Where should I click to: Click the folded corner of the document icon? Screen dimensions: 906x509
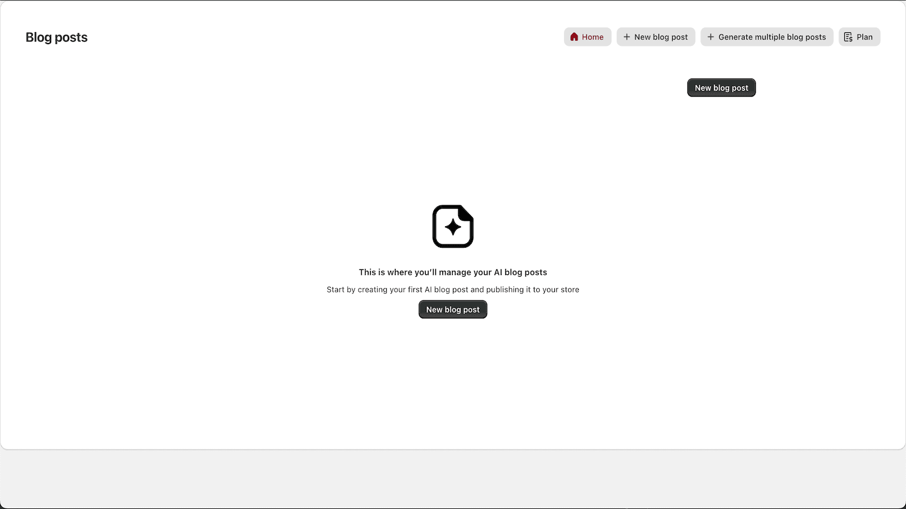467,212
